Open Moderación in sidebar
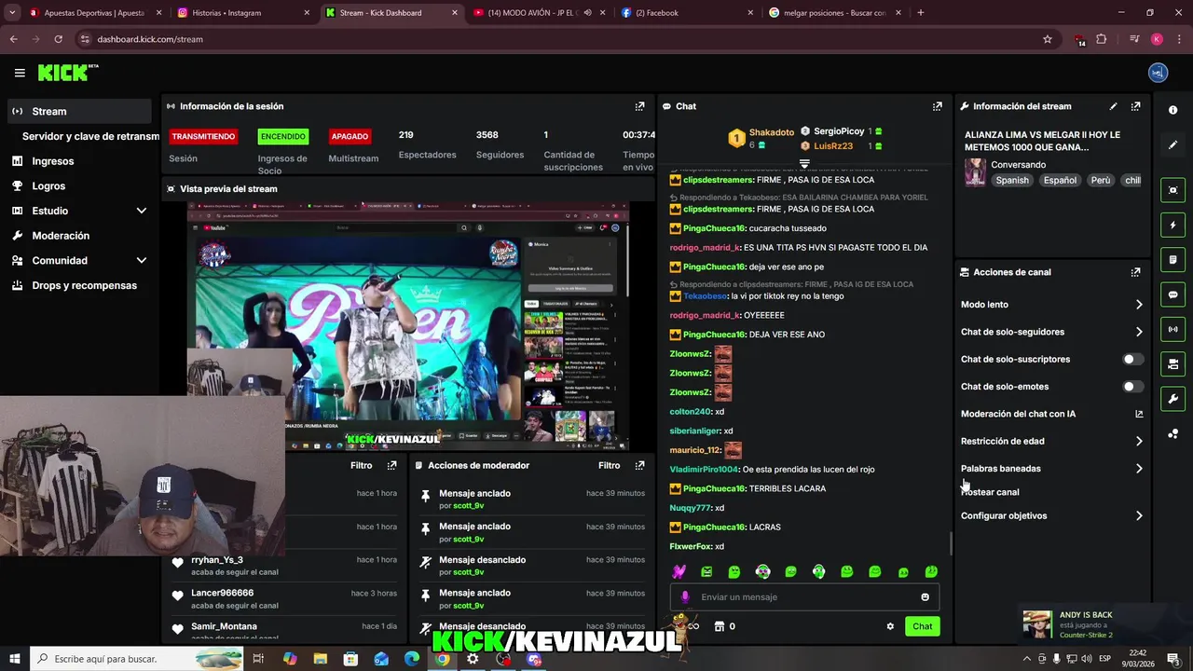This screenshot has height=671, width=1193. tap(61, 236)
